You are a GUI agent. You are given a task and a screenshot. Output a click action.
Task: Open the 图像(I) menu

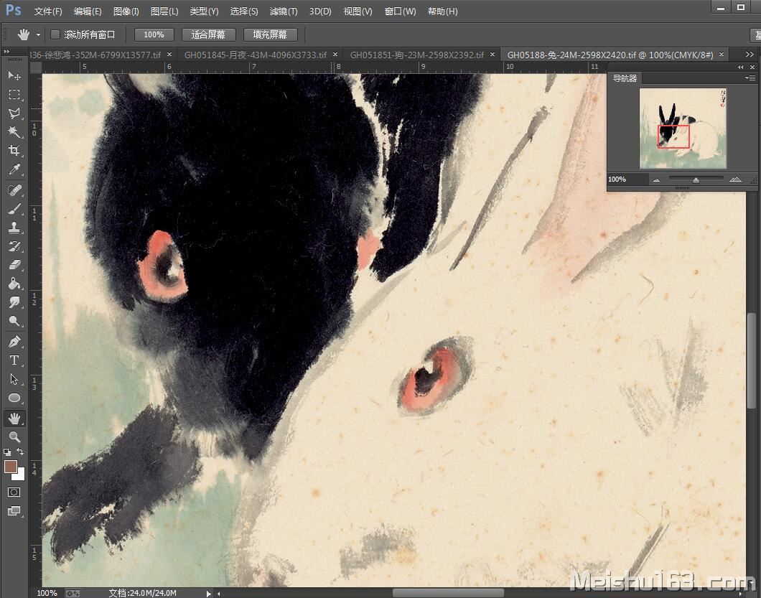point(126,11)
